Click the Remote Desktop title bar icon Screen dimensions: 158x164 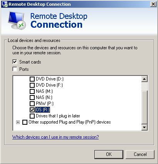tap(5, 4)
